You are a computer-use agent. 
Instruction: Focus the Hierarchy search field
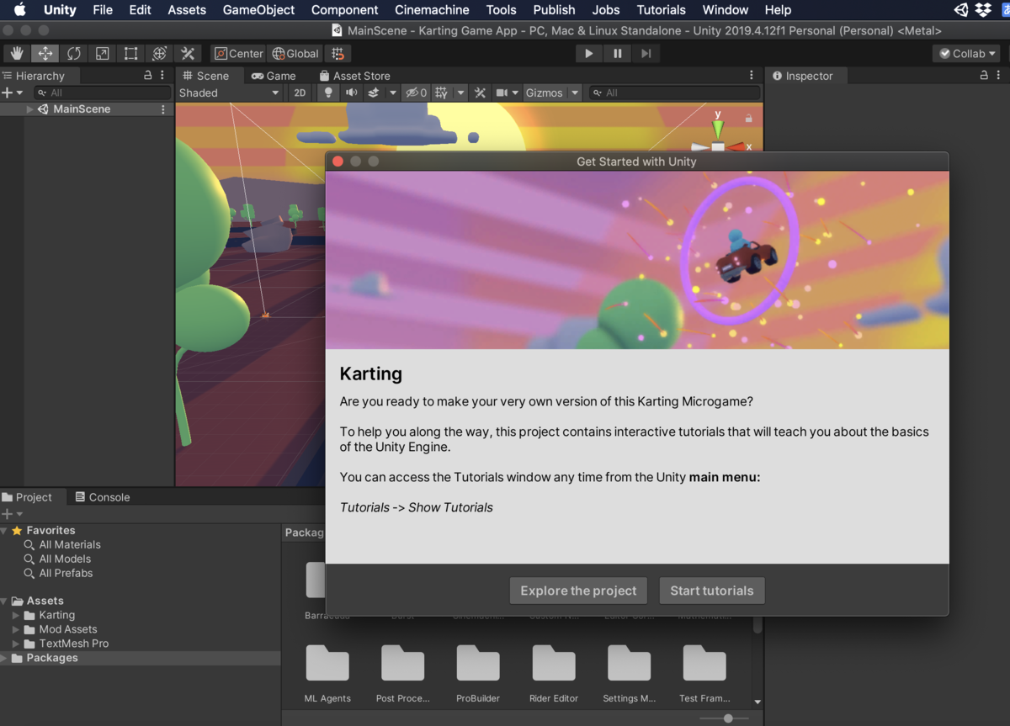(x=102, y=93)
